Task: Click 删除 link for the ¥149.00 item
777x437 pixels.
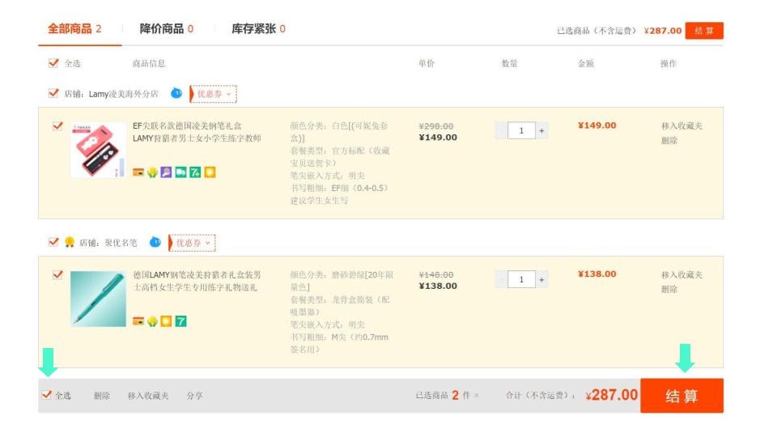Action: tap(669, 141)
